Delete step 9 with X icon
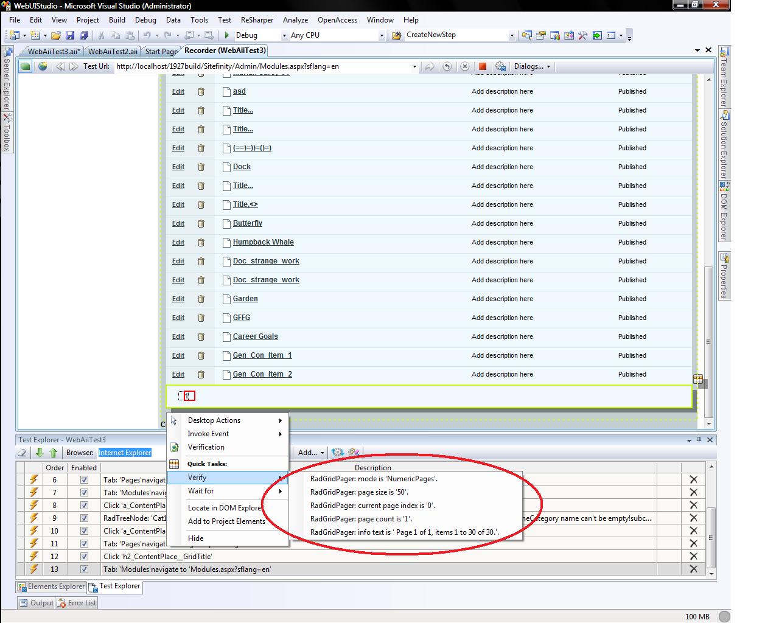Image resolution: width=779 pixels, height=623 pixels. click(x=693, y=518)
